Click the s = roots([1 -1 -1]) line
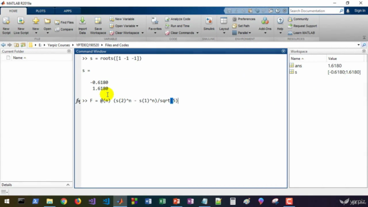Viewport: 368px width, 207px height. point(112,59)
